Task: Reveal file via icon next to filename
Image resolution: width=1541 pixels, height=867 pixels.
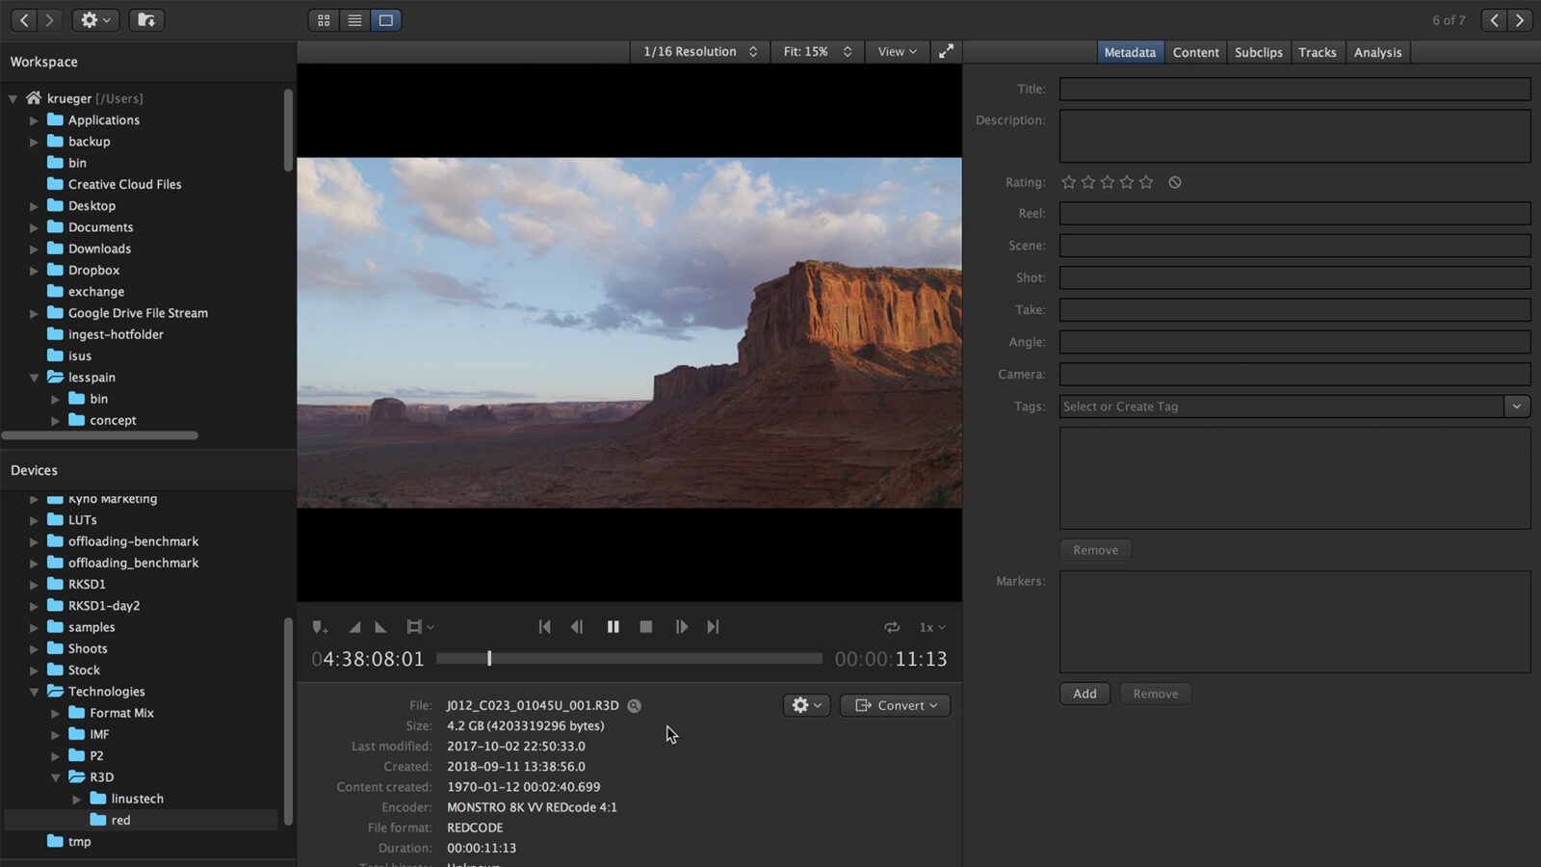Action: 634,706
